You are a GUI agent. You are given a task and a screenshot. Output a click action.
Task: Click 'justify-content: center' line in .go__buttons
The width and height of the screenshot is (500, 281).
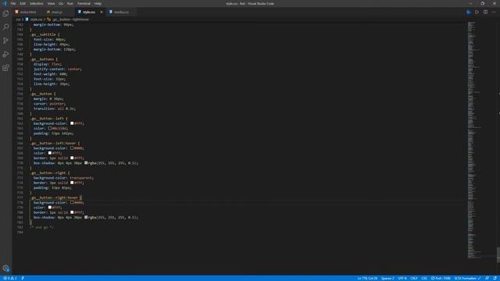click(57, 69)
